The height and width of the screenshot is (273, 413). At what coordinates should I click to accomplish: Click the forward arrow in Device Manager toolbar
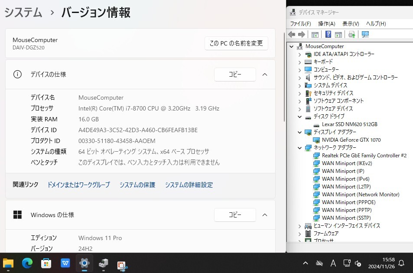pos(301,35)
